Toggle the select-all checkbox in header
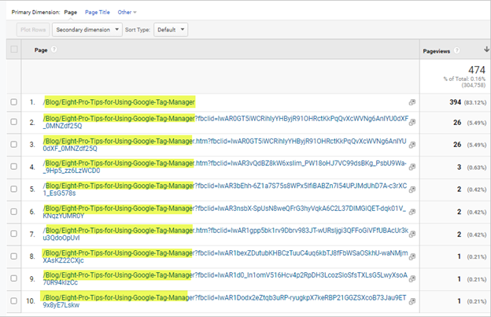Screen dimensions: 491x317 point(14,49)
